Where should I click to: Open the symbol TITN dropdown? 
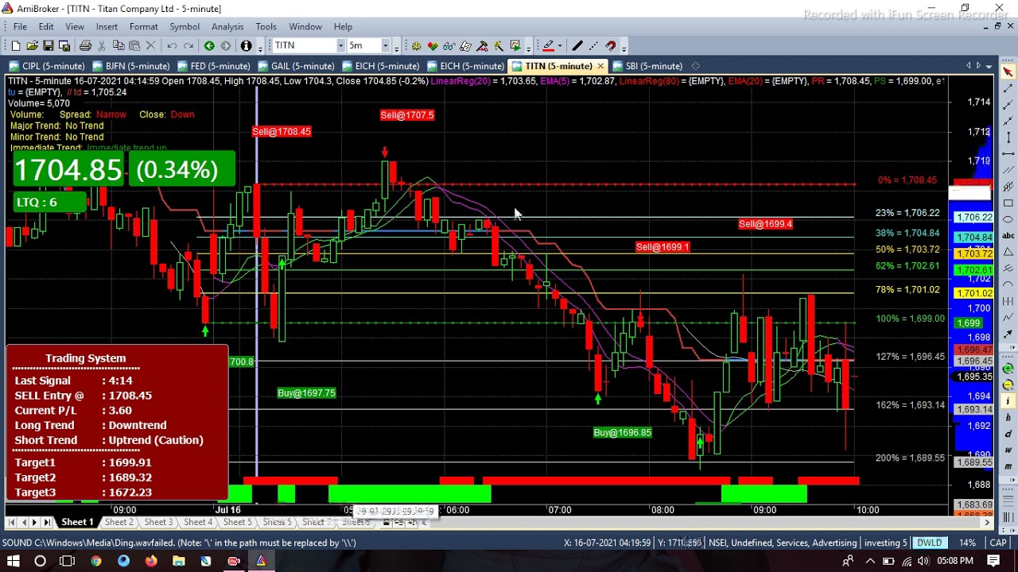(340, 46)
